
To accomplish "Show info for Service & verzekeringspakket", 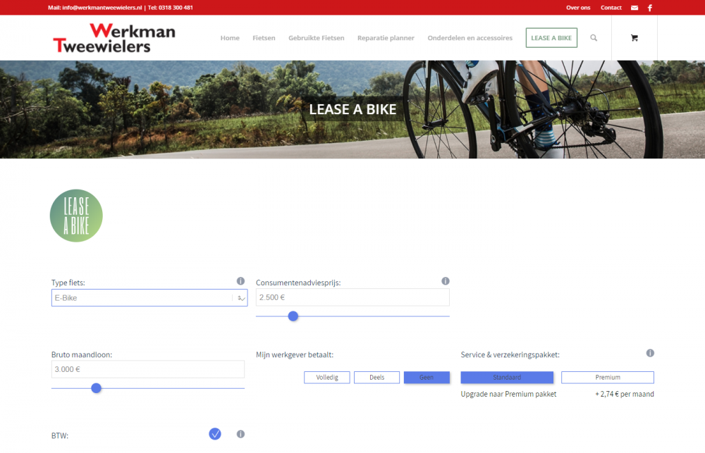I will click(x=650, y=353).
